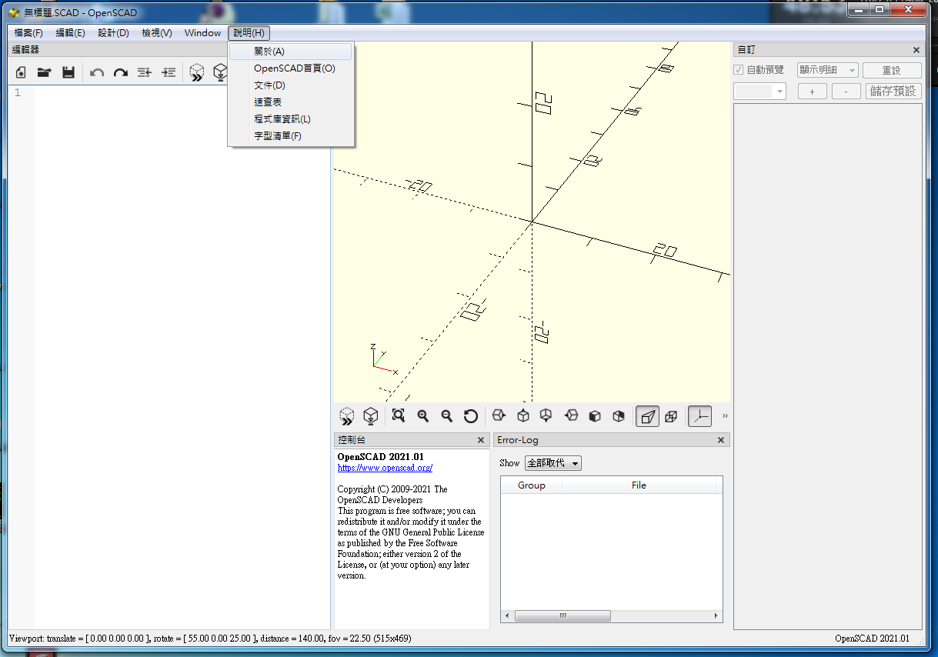Image resolution: width=938 pixels, height=657 pixels.
Task: Switch to Right view of the model
Action: [499, 416]
